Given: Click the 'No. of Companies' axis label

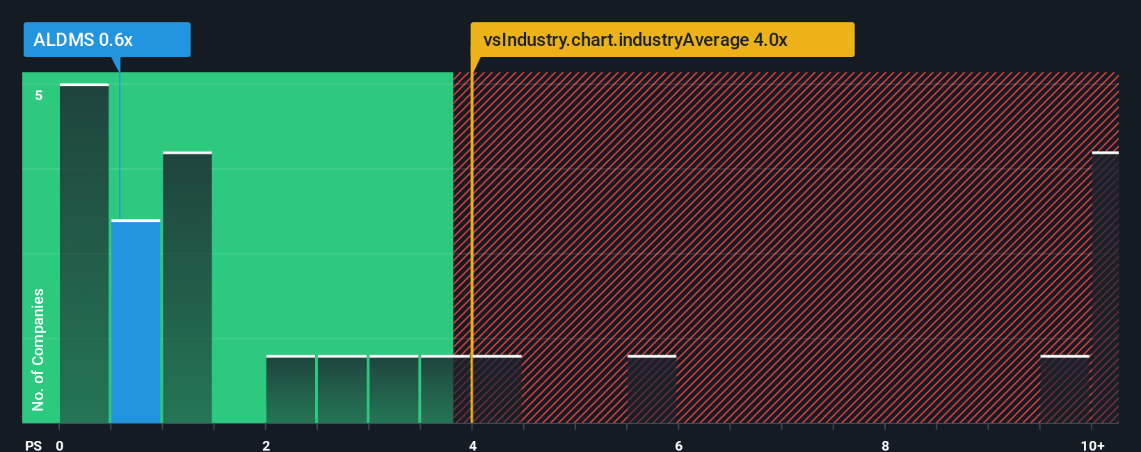Looking at the screenshot, I should pos(38,350).
